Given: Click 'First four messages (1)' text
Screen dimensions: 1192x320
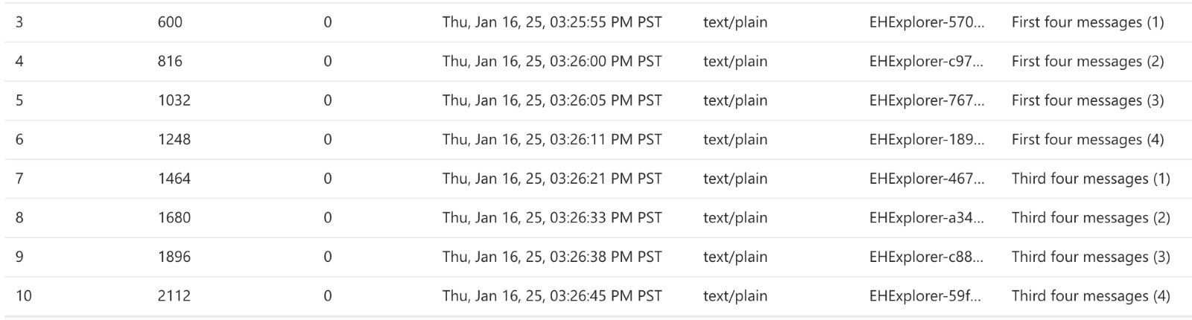Looking at the screenshot, I should click(1088, 22).
